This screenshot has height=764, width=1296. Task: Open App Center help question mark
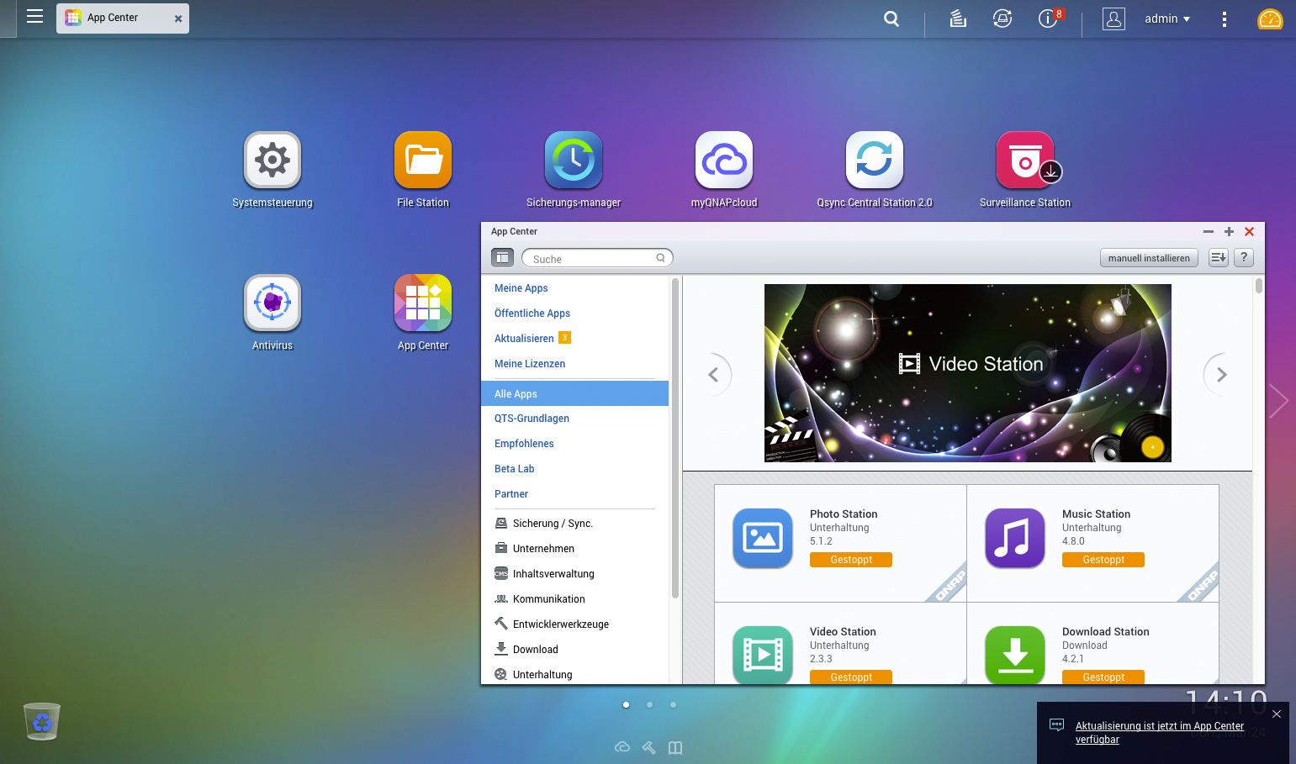click(1244, 258)
